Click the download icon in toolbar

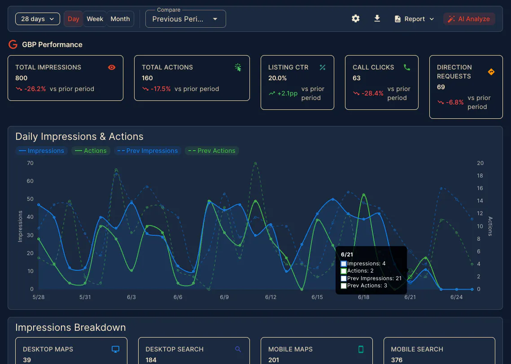click(x=377, y=18)
